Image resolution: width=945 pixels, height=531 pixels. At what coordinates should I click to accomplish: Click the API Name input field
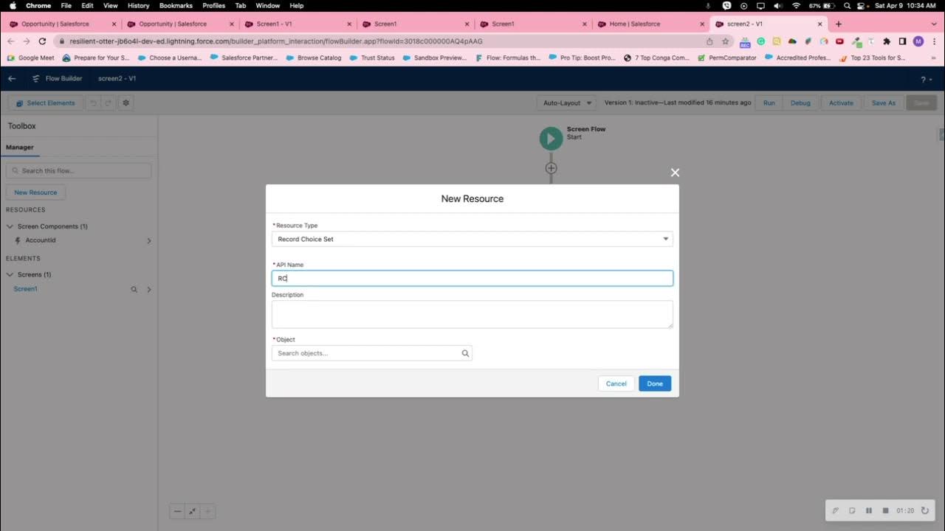(472, 278)
